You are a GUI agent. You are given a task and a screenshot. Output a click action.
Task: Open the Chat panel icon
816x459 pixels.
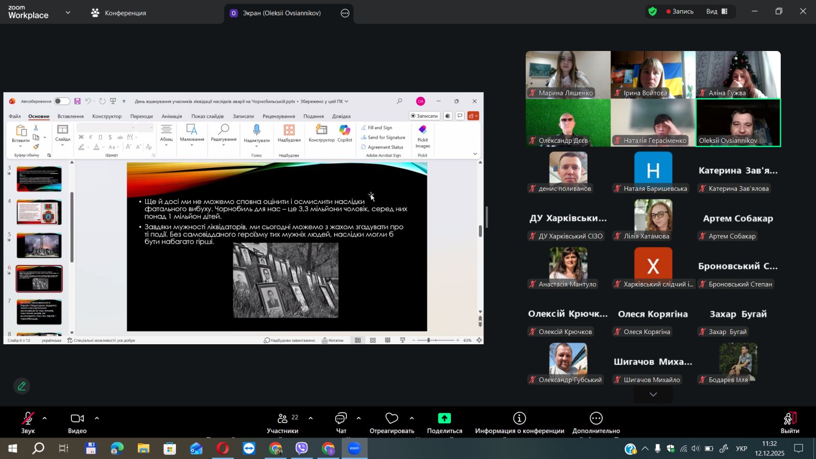pos(341,419)
